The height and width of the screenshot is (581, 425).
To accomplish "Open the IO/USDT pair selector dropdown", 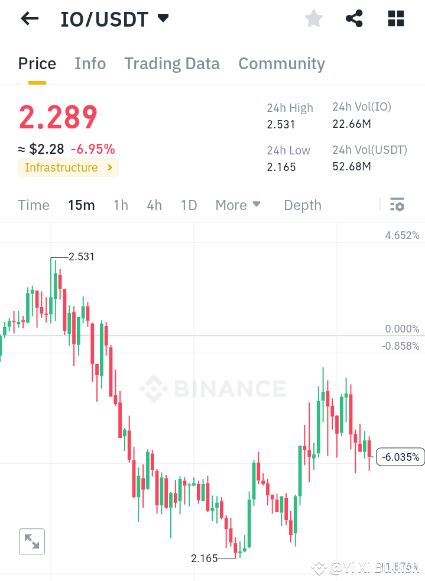I will click(x=115, y=18).
